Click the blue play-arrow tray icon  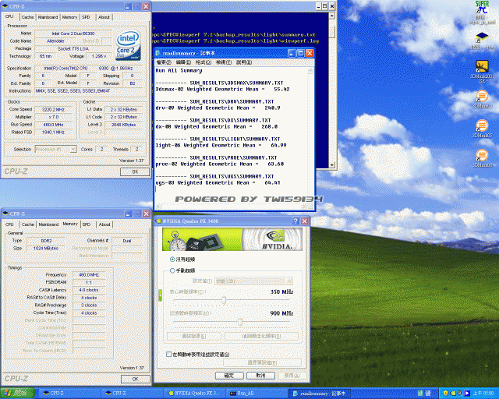467,394
